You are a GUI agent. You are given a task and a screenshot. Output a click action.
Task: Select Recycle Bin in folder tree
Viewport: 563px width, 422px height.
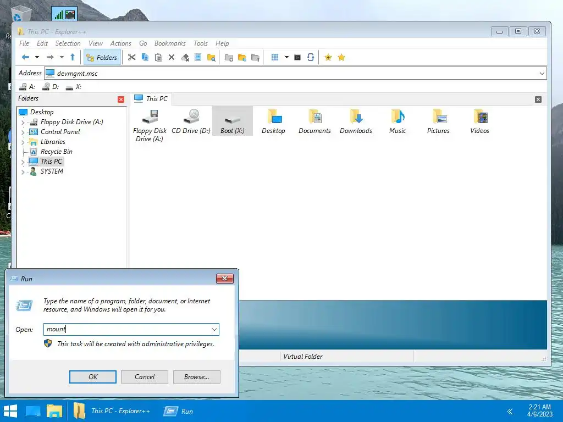(57, 152)
